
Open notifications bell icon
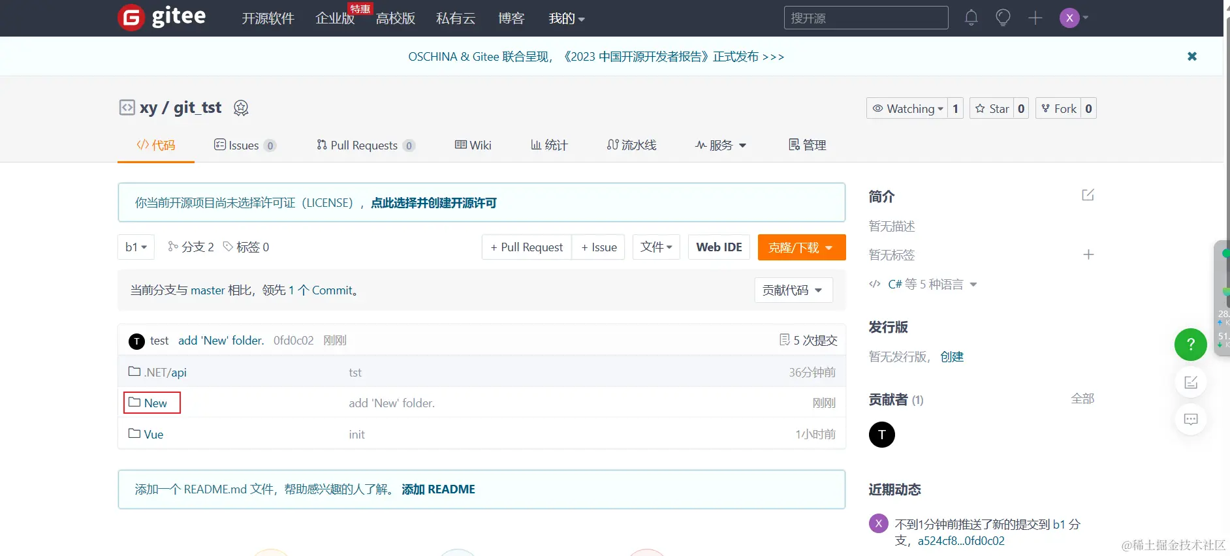tap(971, 18)
